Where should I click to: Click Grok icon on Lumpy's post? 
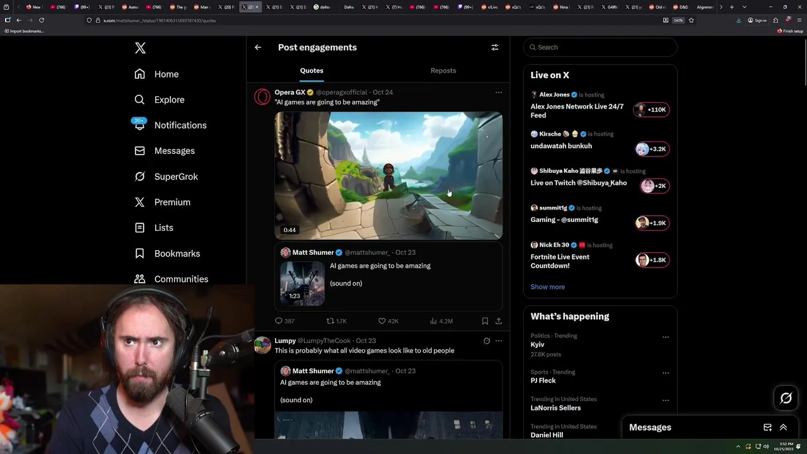[487, 341]
